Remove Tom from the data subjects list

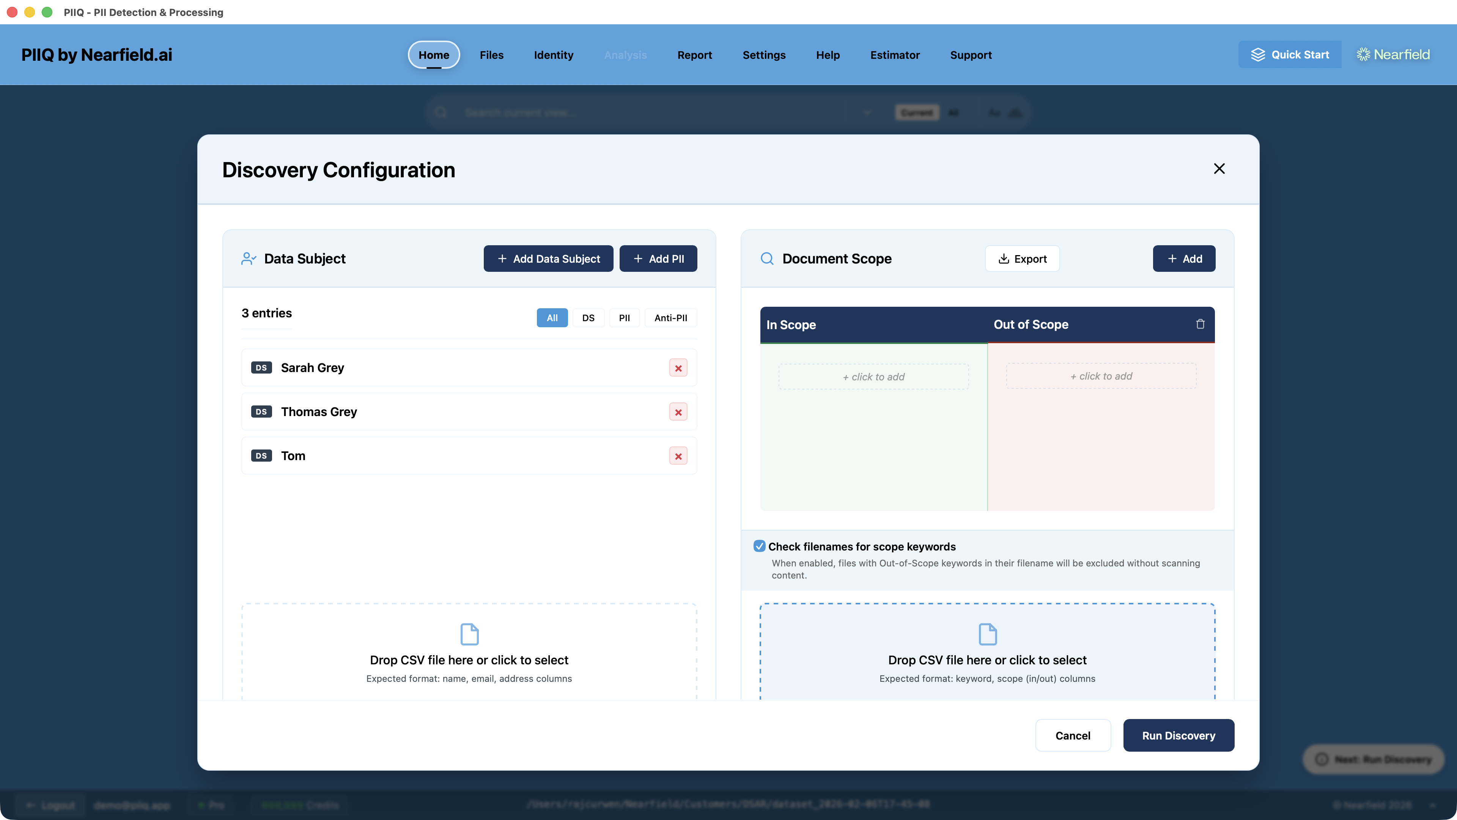pyautogui.click(x=678, y=456)
